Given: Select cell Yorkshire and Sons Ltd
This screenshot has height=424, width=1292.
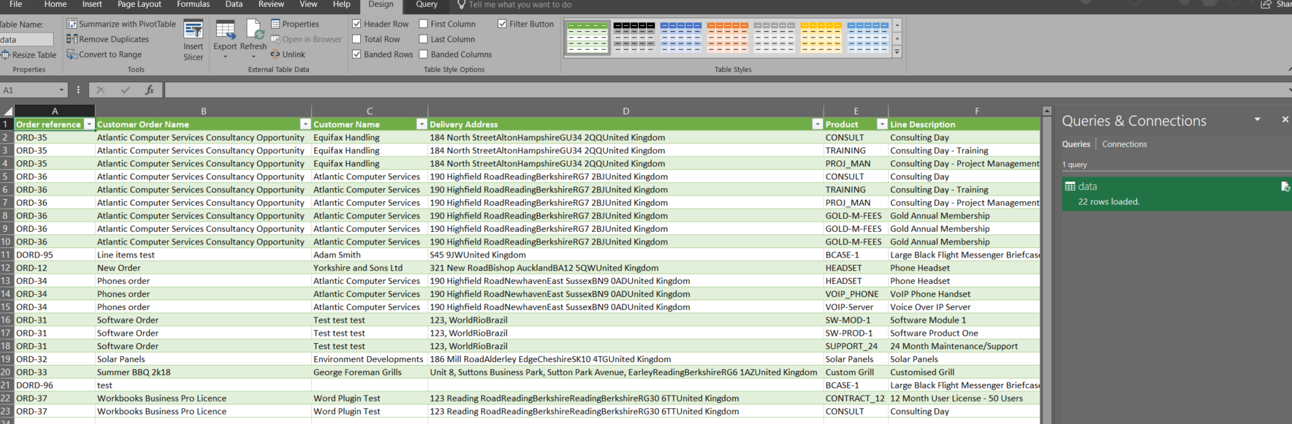Looking at the screenshot, I should click(370, 268).
